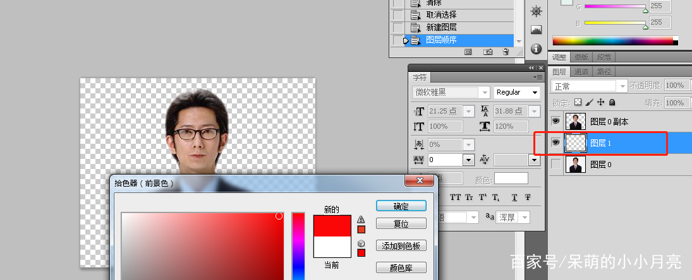The width and height of the screenshot is (692, 280).
Task: Switch to the 段落 tab
Action: [x=604, y=57]
